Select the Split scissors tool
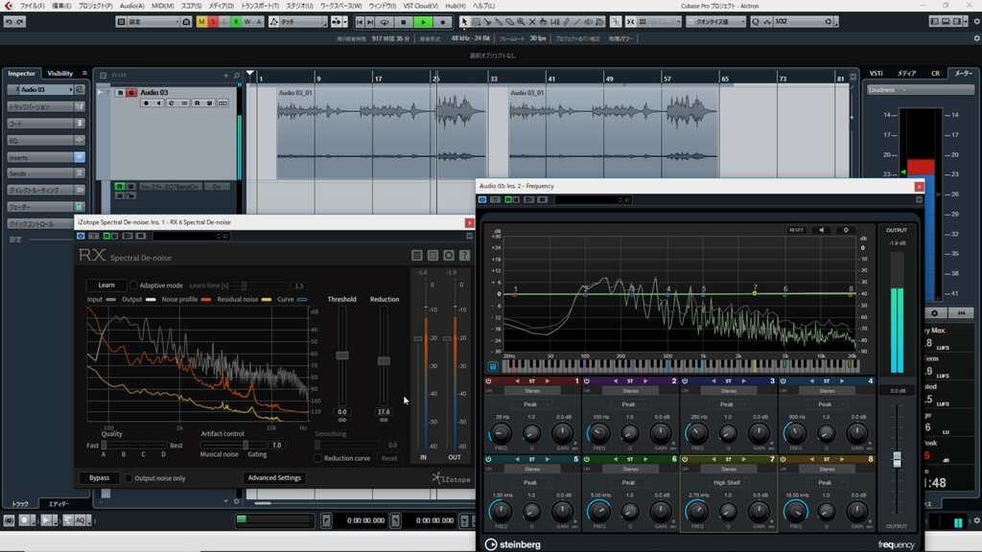The width and height of the screenshot is (982, 552). (487, 22)
